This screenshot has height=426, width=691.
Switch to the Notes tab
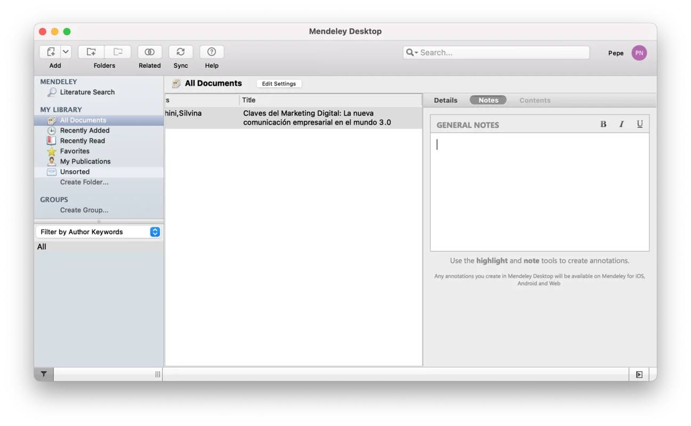click(x=488, y=100)
